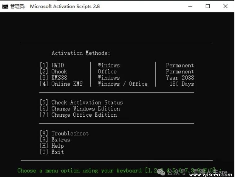The height and width of the screenshot is (177, 235).
Task: Click 'Permanent' in the HWID row
Action: [x=180, y=65]
